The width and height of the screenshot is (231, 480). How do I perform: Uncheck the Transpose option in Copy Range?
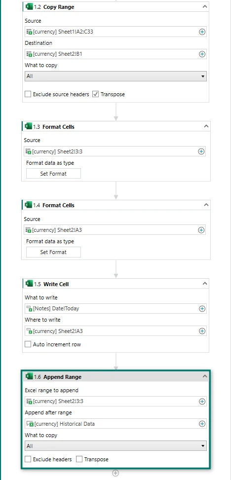point(96,94)
